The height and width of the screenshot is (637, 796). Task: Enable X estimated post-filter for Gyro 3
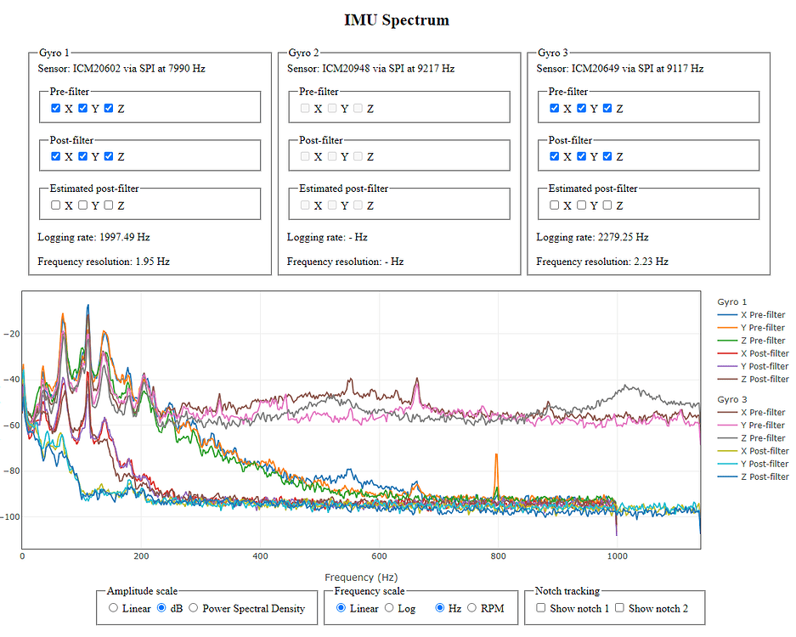coord(554,205)
